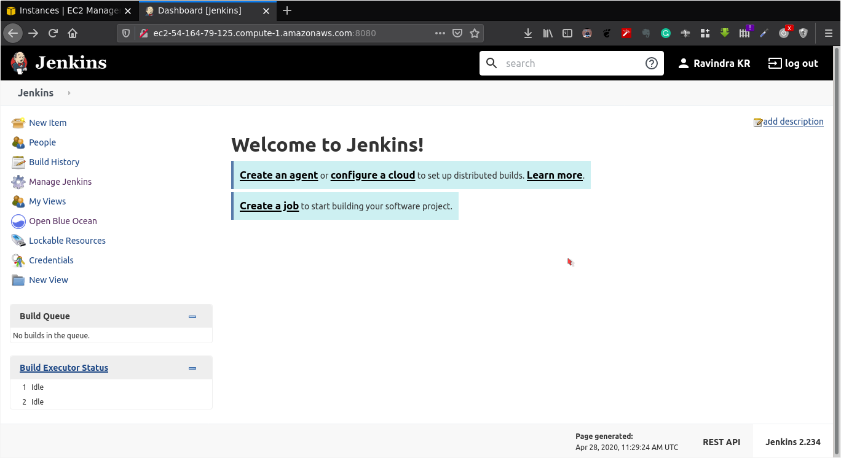The image size is (841, 458).
Task: Click the green download arrow extension
Action: pyautogui.click(x=725, y=33)
